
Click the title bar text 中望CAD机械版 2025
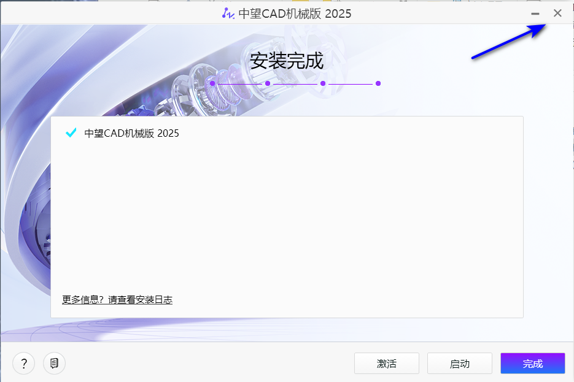coord(295,14)
